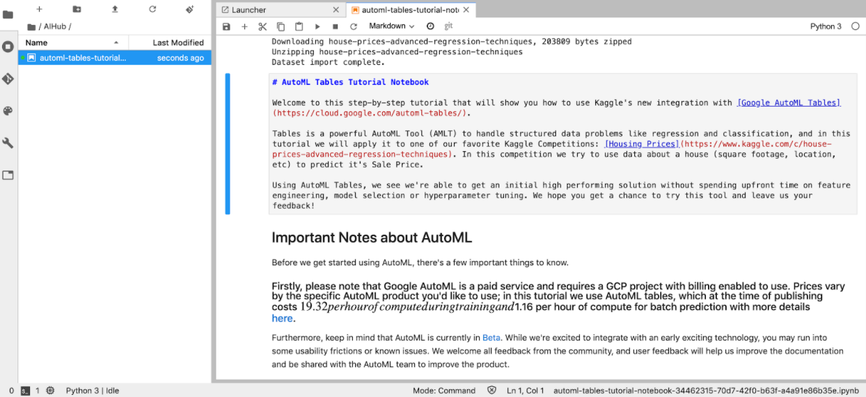Interrupt the kernel with stop icon
Screen dimensions: 866x397
tap(336, 26)
